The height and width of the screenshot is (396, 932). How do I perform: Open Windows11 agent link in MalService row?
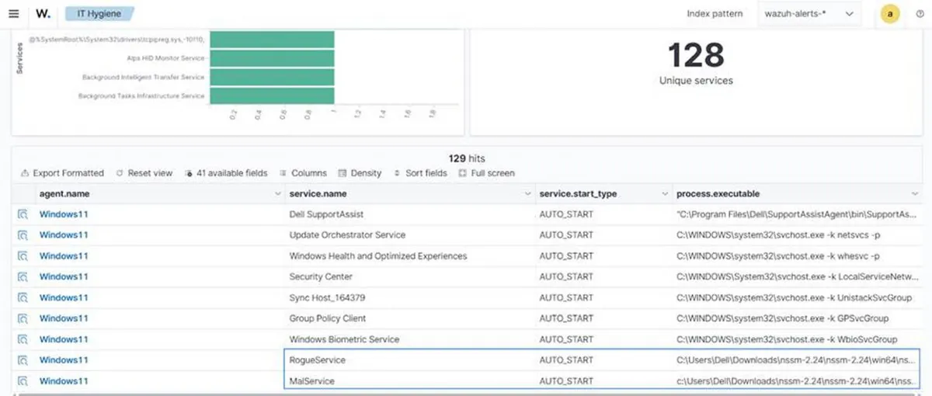64,381
